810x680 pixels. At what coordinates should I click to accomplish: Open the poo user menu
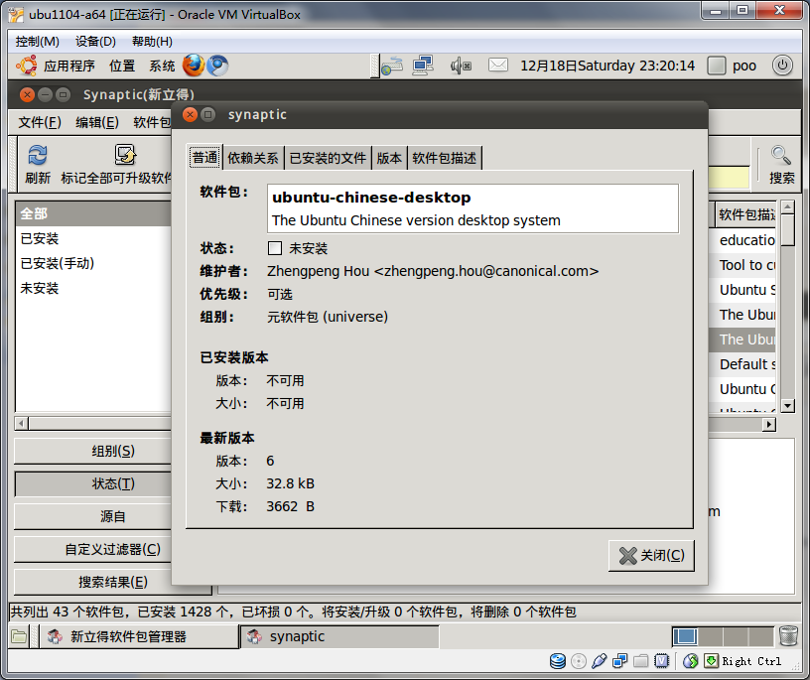tap(743, 66)
